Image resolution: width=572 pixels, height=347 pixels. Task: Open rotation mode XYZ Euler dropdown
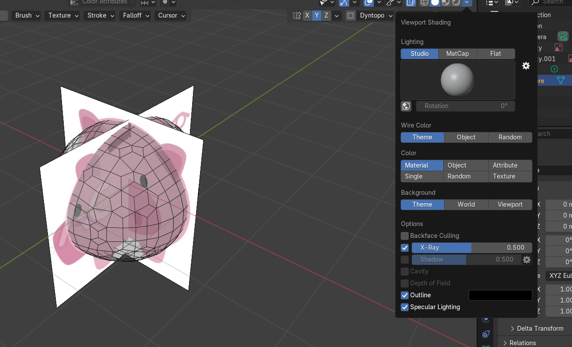click(x=559, y=276)
